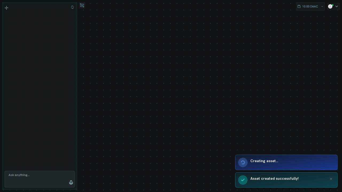Click the green online status dot

[x=333, y=5]
